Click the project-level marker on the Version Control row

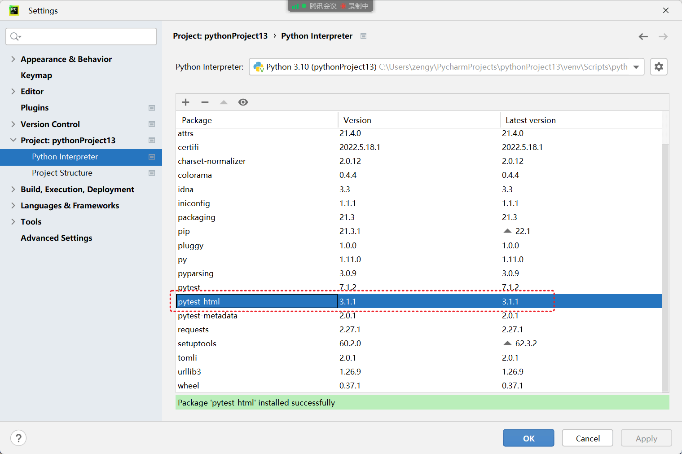click(152, 124)
